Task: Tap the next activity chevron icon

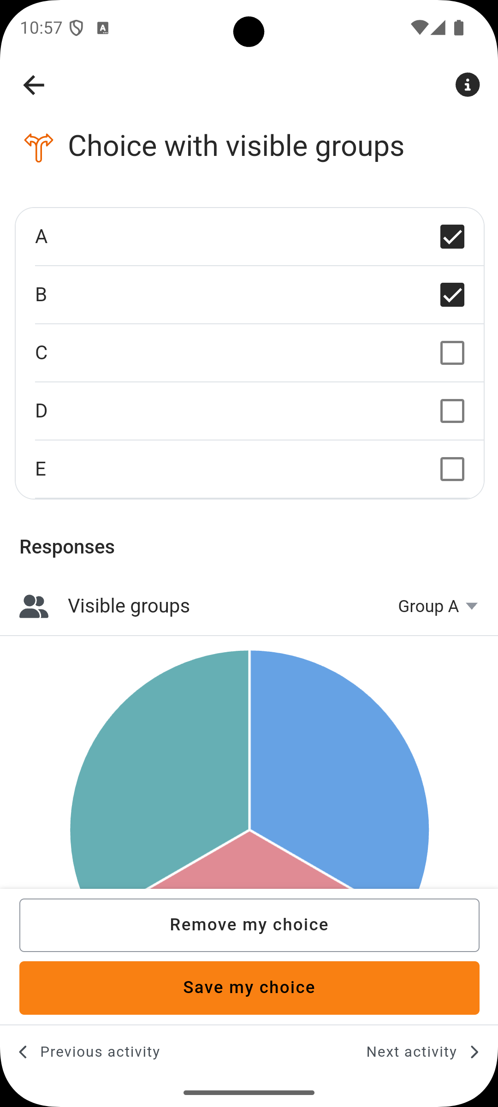Action: coord(474,1052)
